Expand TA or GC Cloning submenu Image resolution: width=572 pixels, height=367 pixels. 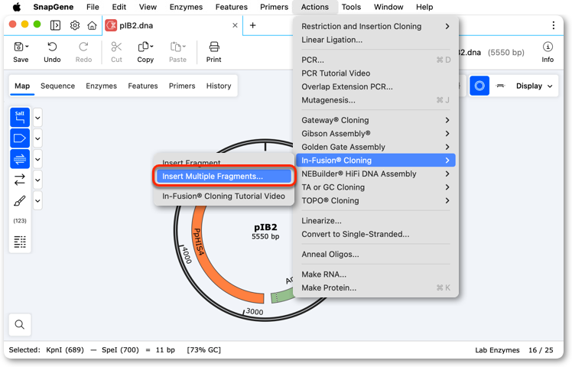[x=375, y=187]
